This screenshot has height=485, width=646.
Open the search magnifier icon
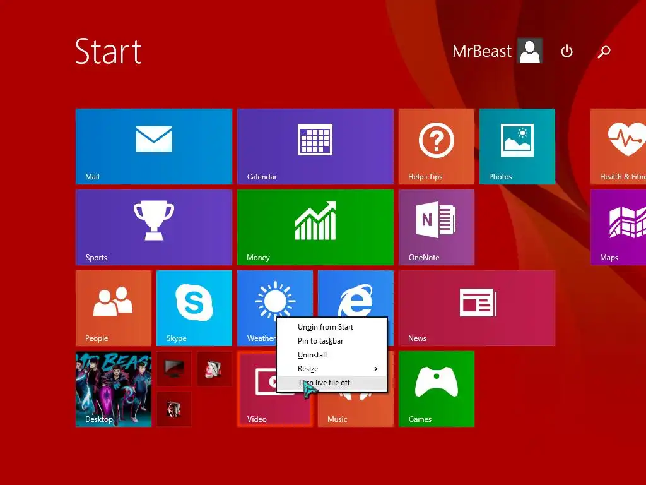click(604, 51)
